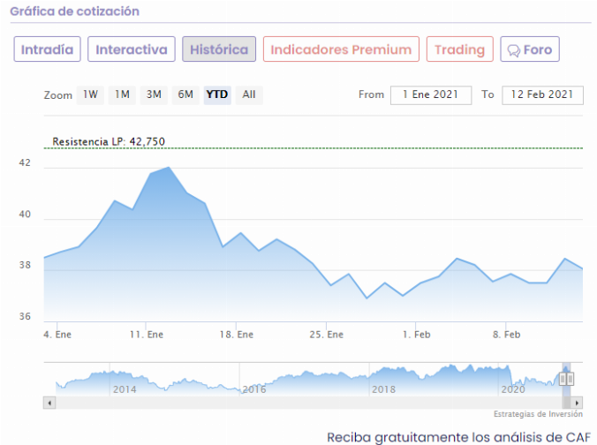
Task: Show All historical data range
Action: click(x=249, y=94)
